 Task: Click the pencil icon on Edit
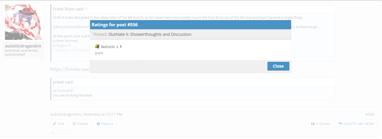[54, 124]
